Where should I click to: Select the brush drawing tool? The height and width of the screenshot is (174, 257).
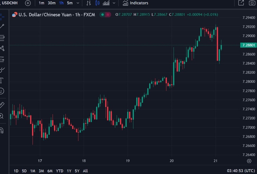[x=2, y=70]
